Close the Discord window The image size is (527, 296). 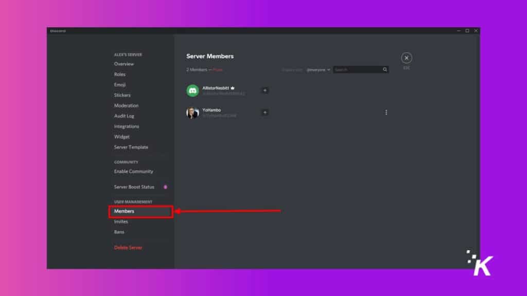[x=476, y=30]
